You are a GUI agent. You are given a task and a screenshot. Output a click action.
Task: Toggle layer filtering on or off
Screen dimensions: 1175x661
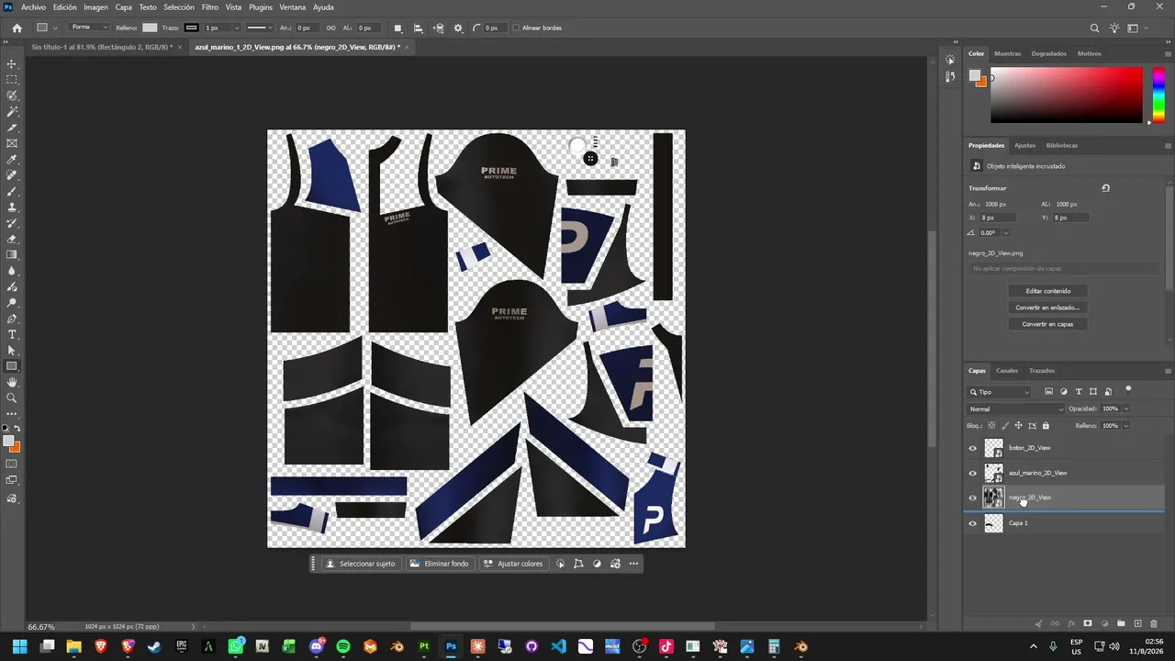1129,389
